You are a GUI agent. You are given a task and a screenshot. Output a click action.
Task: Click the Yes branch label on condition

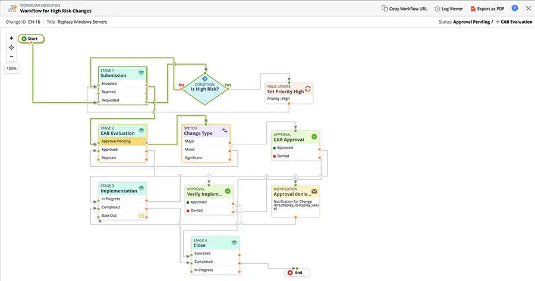click(228, 85)
